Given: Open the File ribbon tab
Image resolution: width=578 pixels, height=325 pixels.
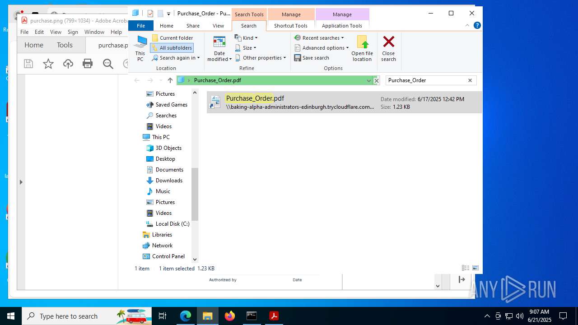Looking at the screenshot, I should coord(141,26).
